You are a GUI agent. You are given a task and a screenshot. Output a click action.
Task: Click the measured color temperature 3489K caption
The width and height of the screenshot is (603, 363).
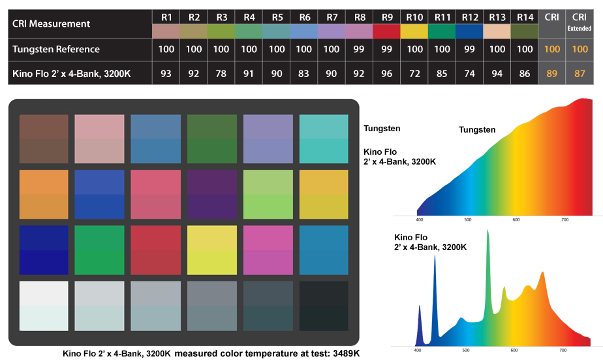(211, 353)
